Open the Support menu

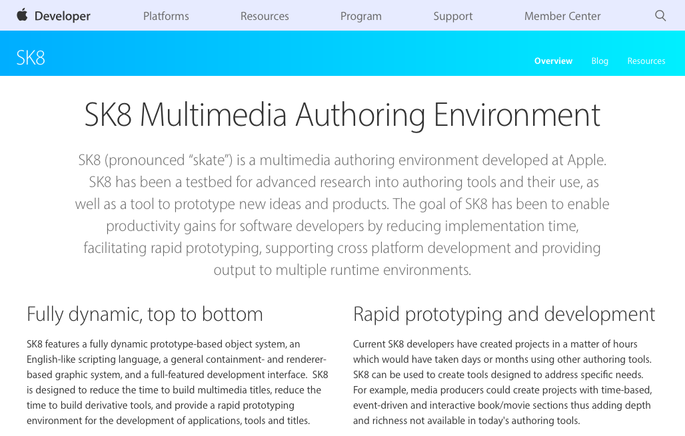pos(453,16)
